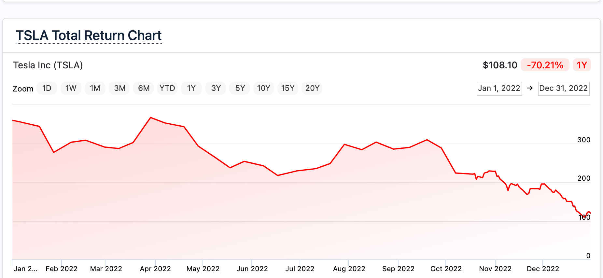Viewport: 603px width, 278px height.
Task: Edit the Jan 1, 2022 start date
Action: coord(499,89)
